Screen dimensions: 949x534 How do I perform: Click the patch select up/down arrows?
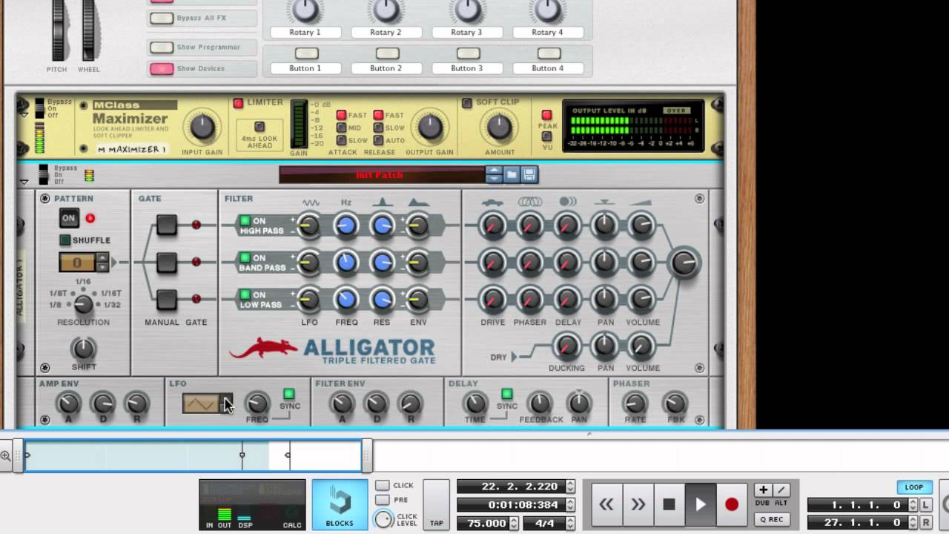click(495, 175)
